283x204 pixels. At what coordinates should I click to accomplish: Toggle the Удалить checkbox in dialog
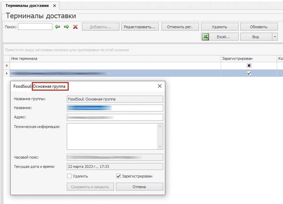click(69, 176)
